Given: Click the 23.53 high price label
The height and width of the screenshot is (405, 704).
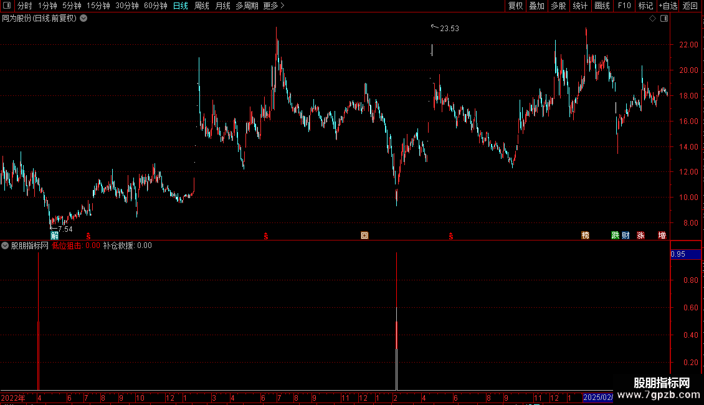Looking at the screenshot, I should click(449, 28).
